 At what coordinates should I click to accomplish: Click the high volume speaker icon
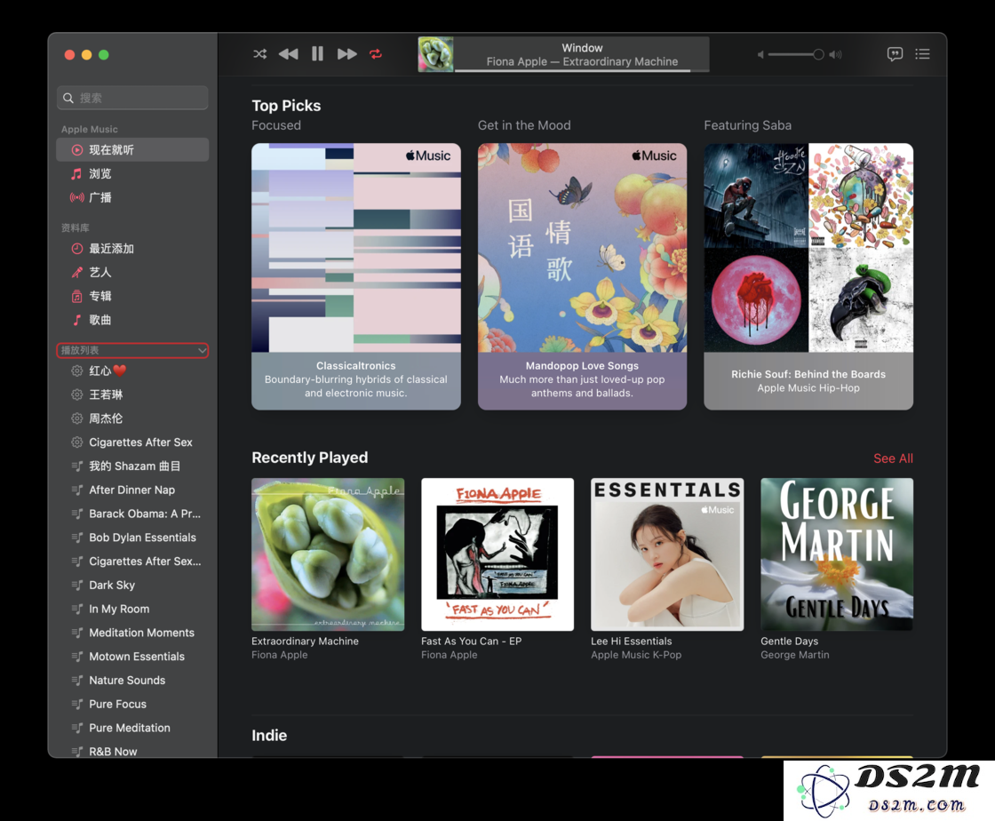click(836, 54)
